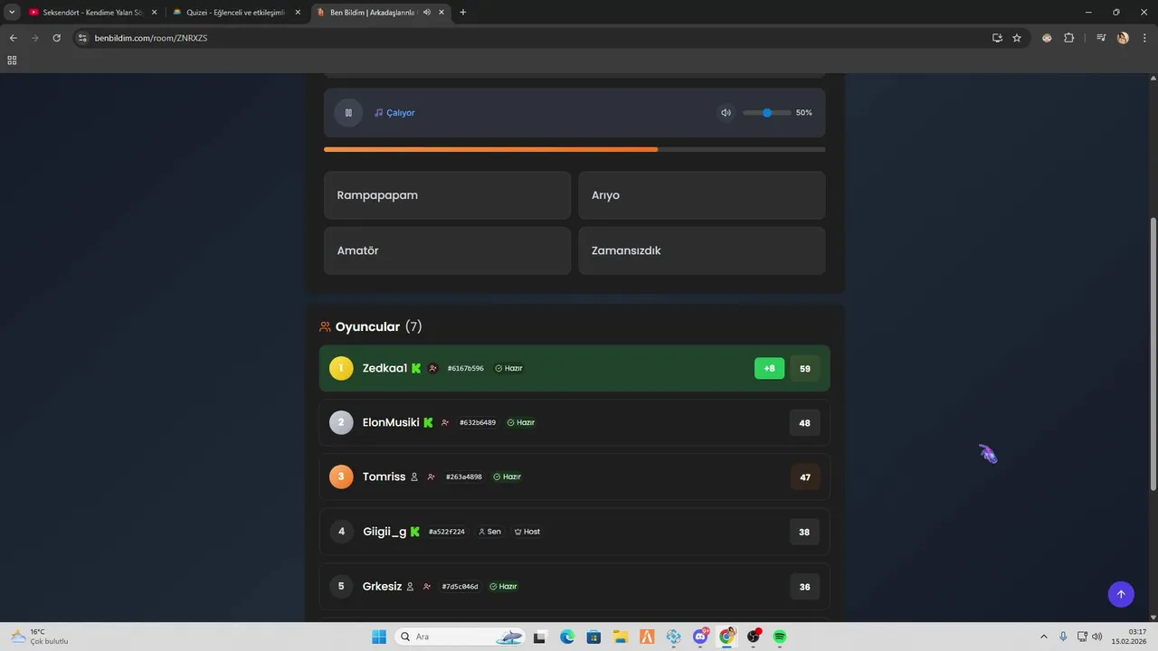Viewport: 1158px width, 651px height.
Task: Click the Hazır badge in Tomriss row
Action: coord(508,477)
